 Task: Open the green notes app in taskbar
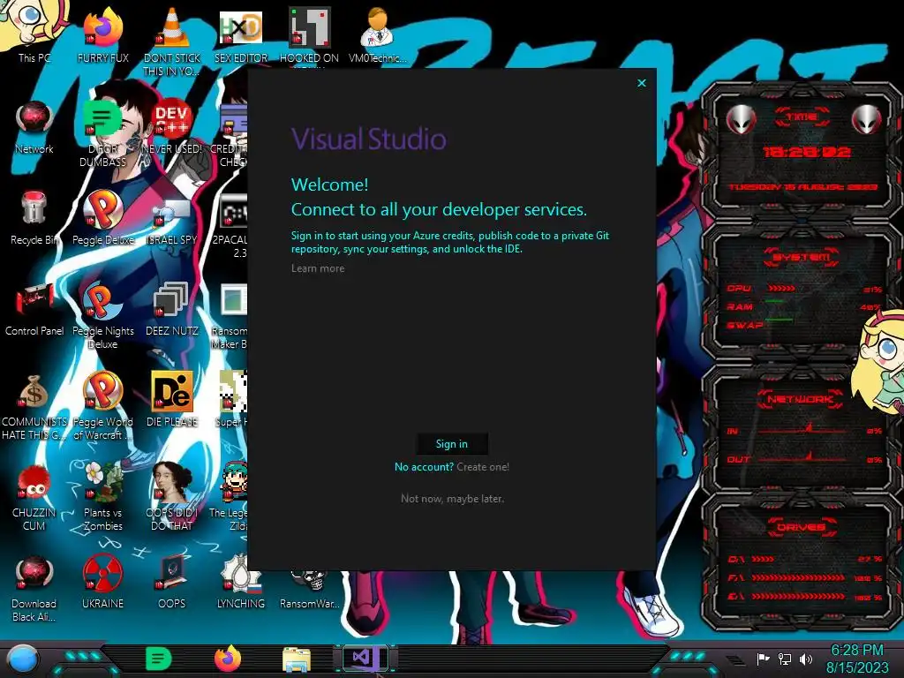pyautogui.click(x=159, y=659)
